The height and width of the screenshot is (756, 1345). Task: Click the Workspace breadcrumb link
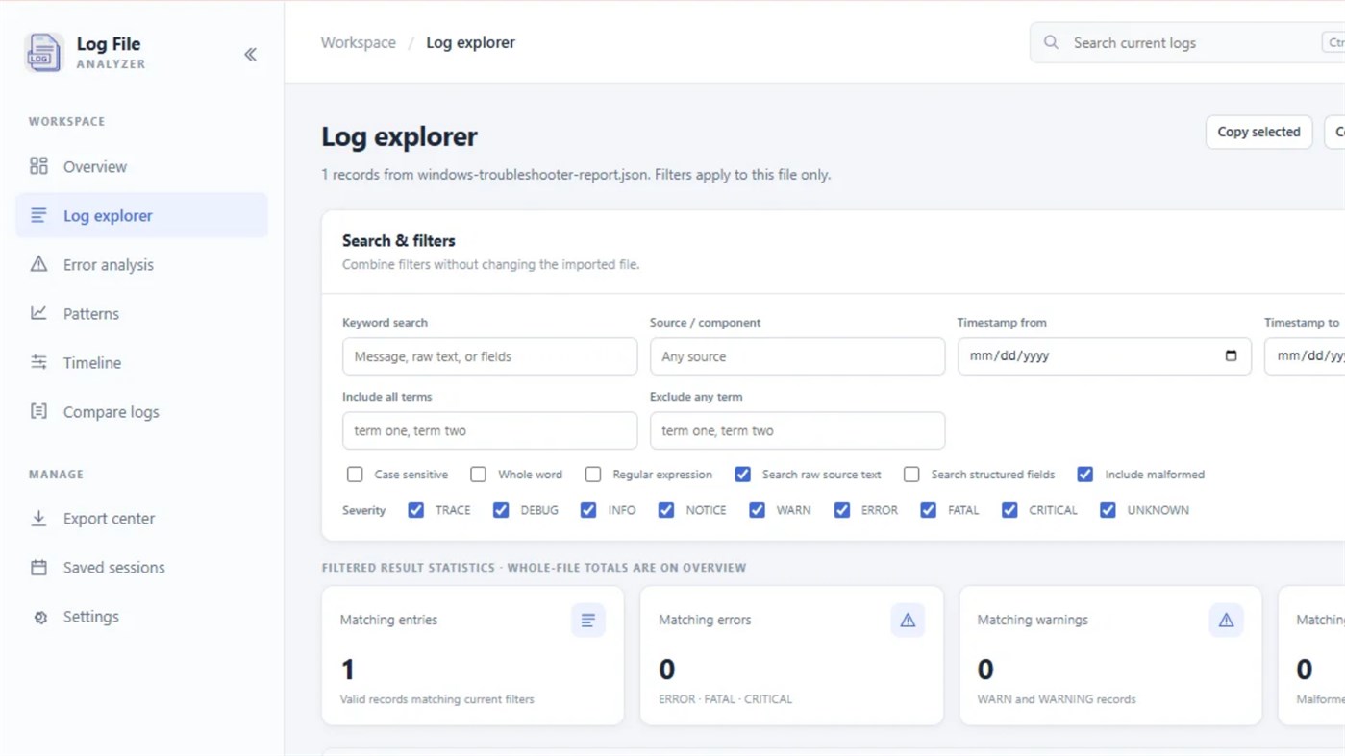click(x=358, y=42)
